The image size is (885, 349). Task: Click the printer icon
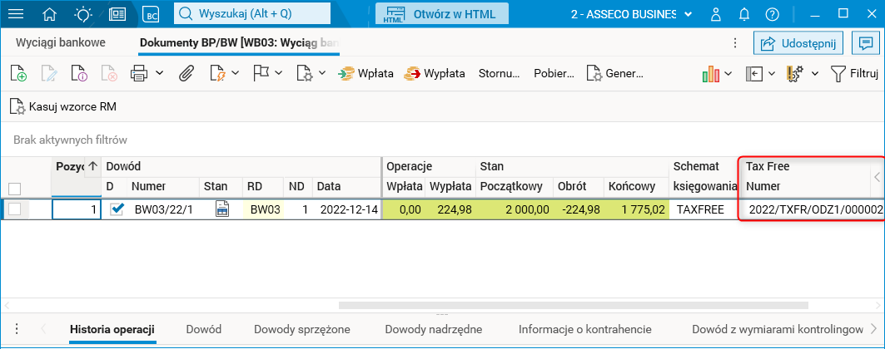click(139, 73)
